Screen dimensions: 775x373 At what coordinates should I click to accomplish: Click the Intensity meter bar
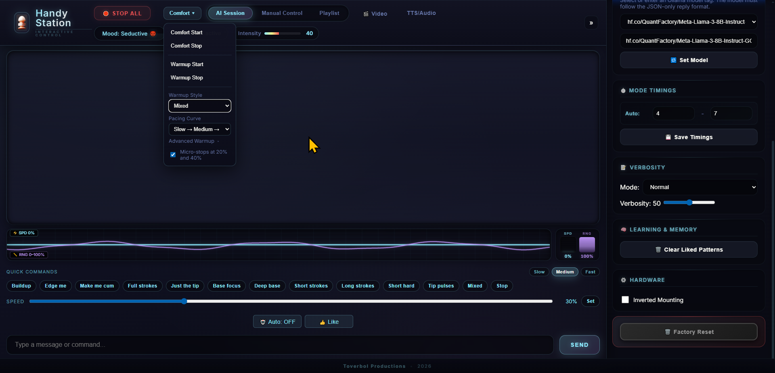[282, 33]
